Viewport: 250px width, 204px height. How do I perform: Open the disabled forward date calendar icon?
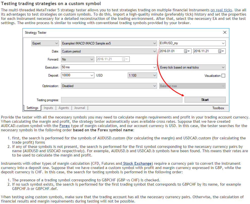click(125, 59)
